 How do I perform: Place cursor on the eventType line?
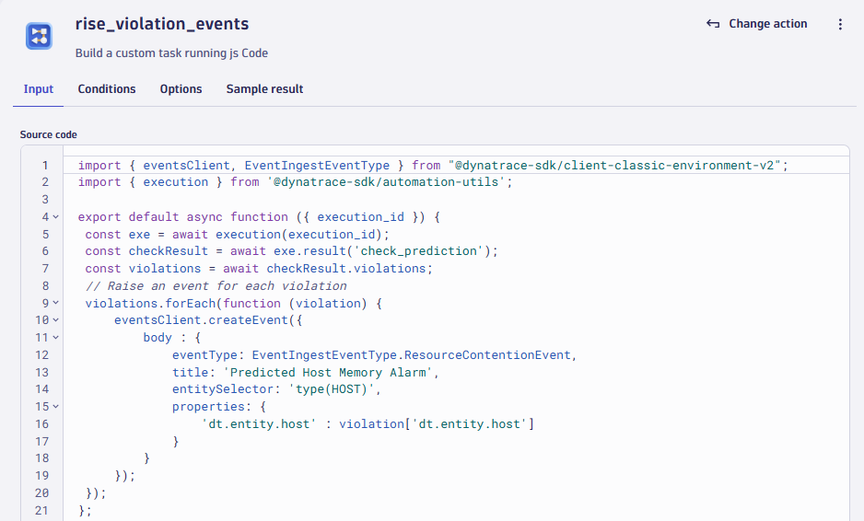click(373, 354)
